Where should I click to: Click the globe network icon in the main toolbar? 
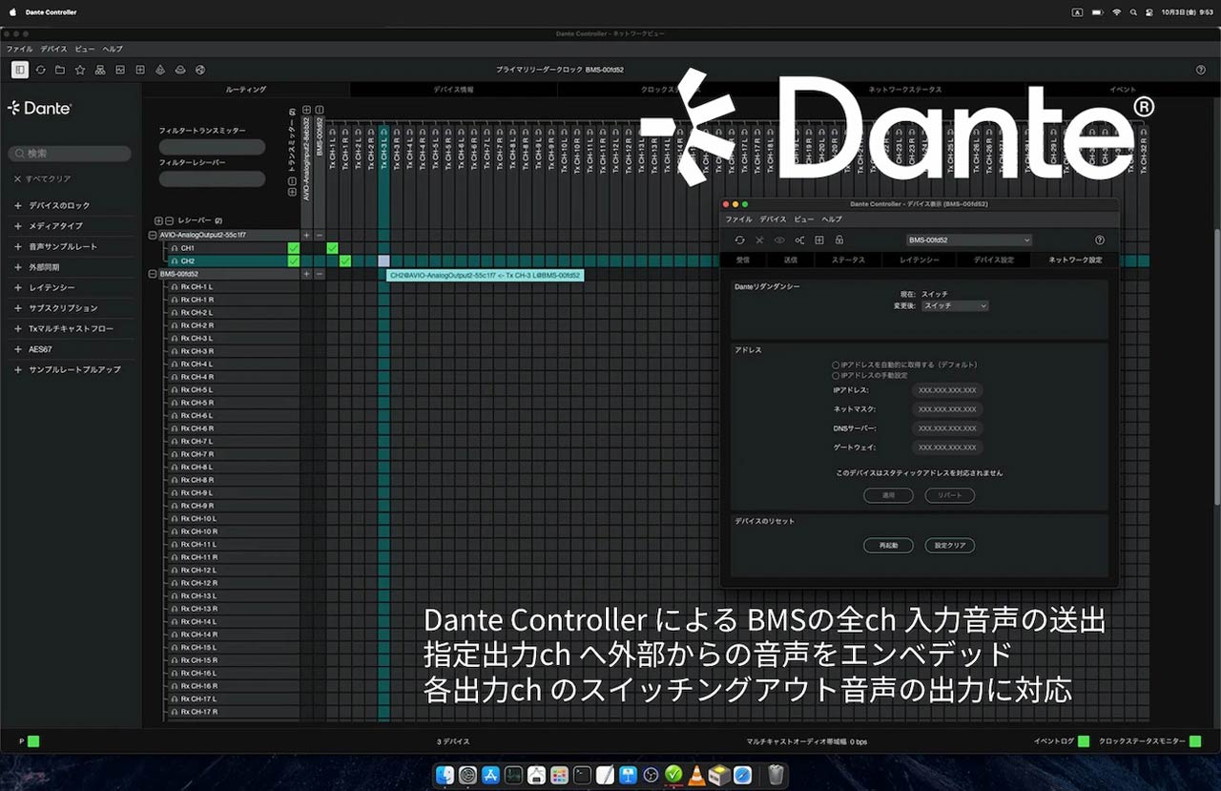pyautogui.click(x=200, y=70)
